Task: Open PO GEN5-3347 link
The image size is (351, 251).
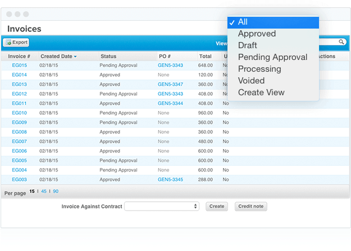Action: coord(170,84)
